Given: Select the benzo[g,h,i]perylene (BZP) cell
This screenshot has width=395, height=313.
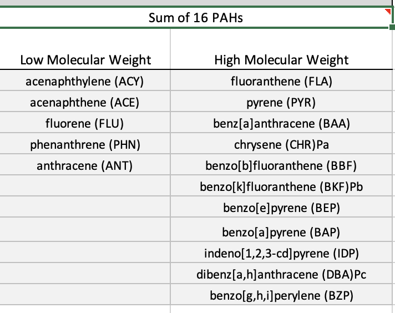Looking at the screenshot, I should pos(281,295).
